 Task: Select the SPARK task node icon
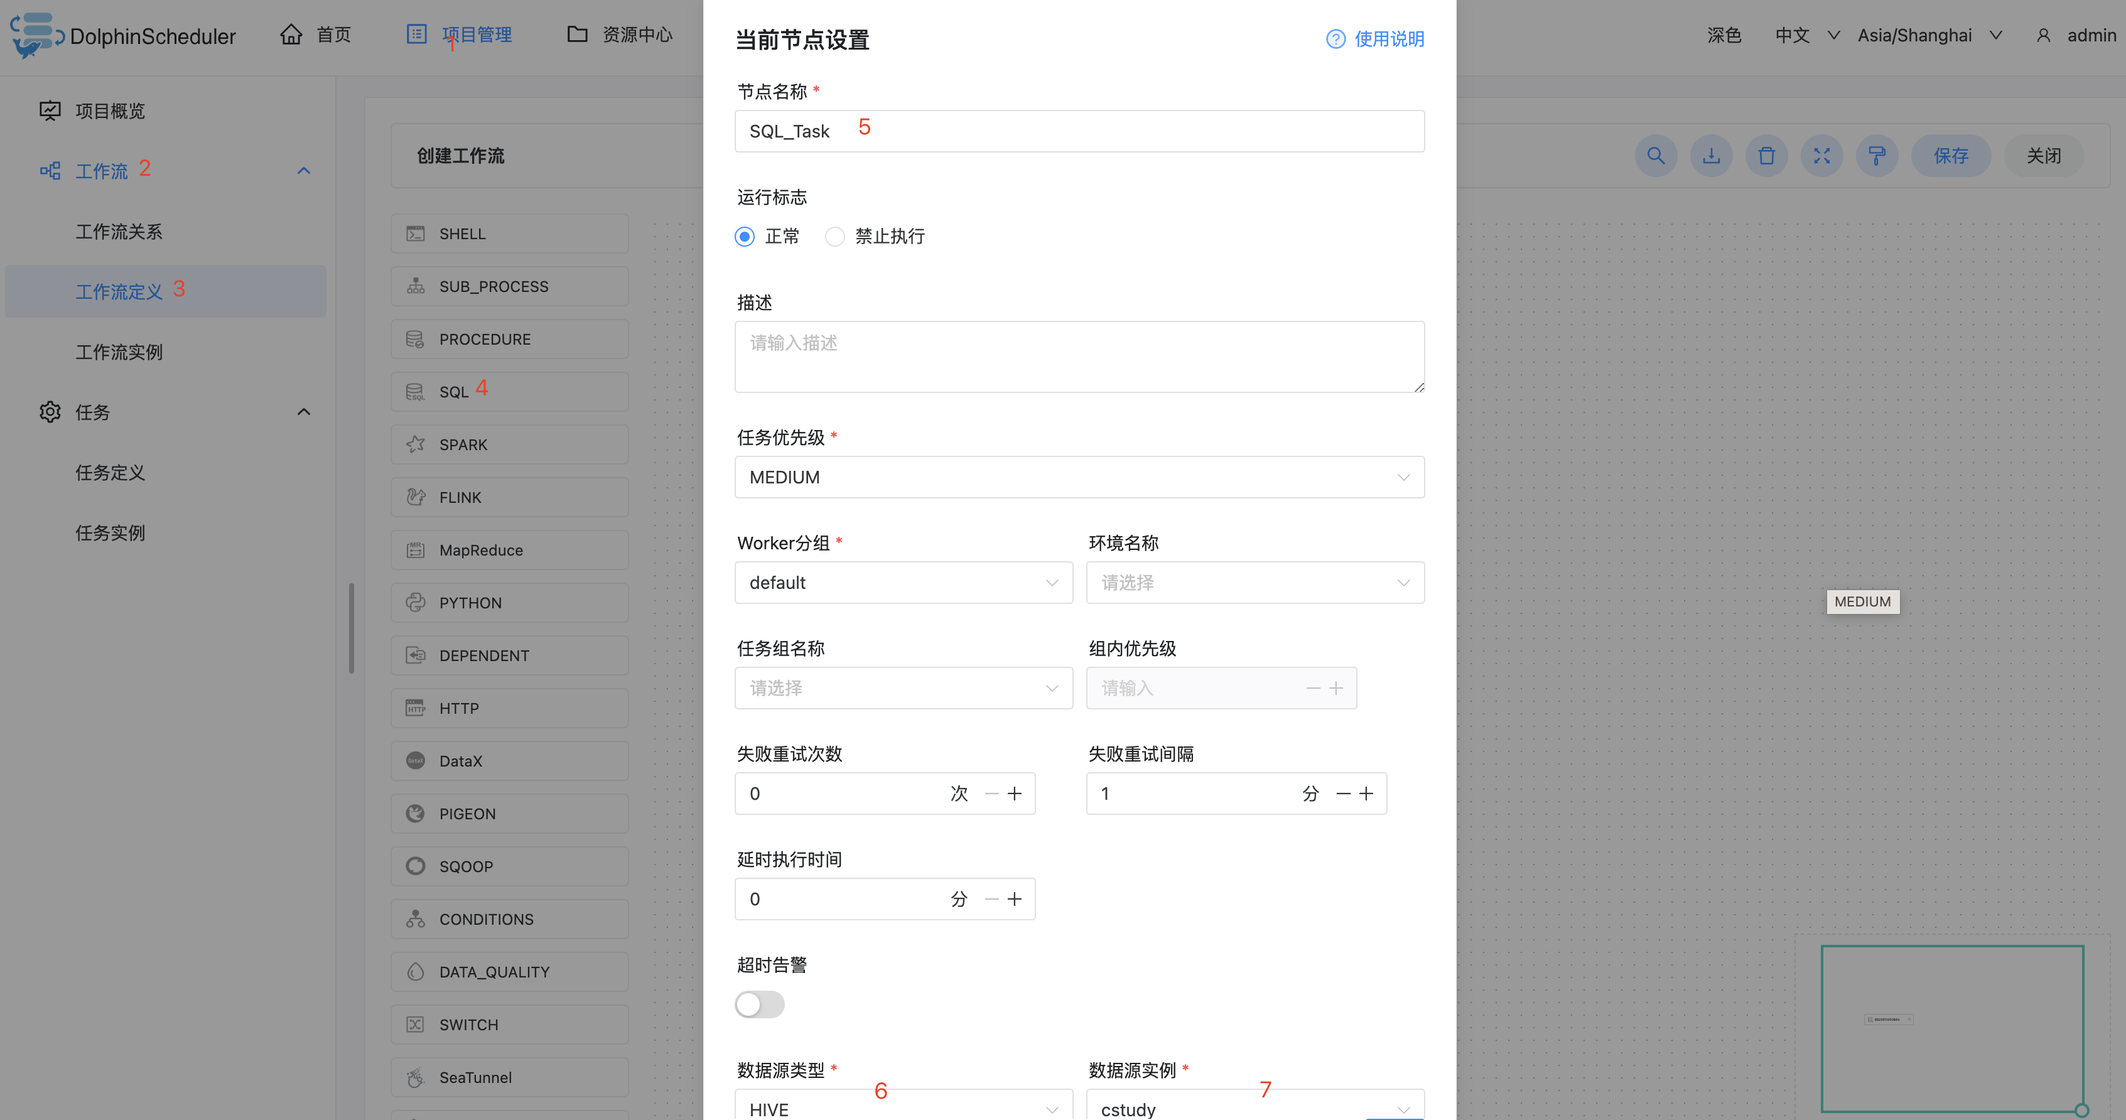tap(415, 444)
